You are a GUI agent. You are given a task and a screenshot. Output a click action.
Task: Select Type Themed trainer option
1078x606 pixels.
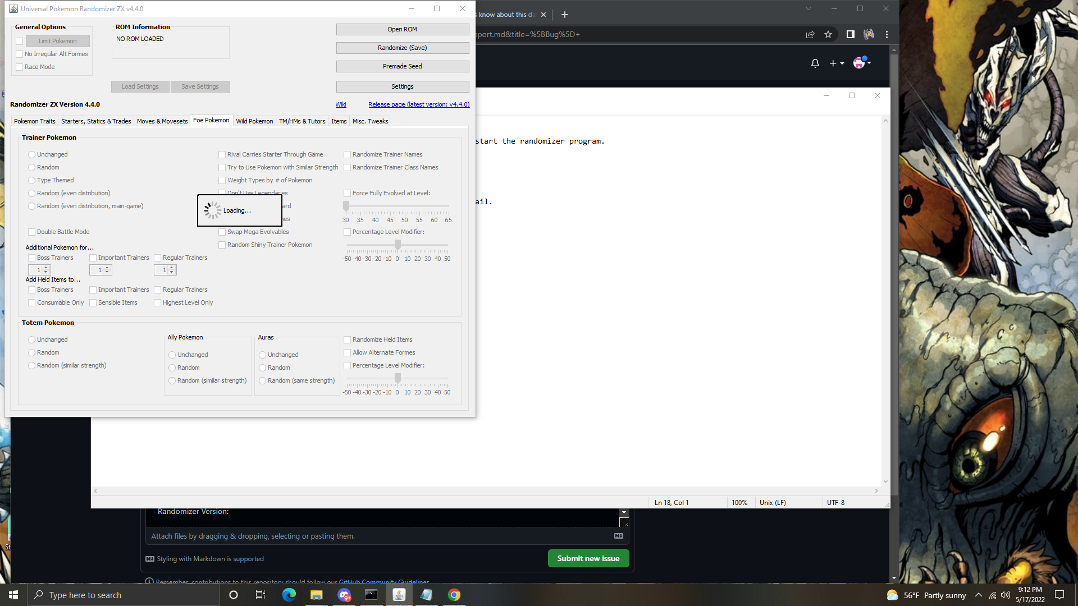tap(32, 181)
